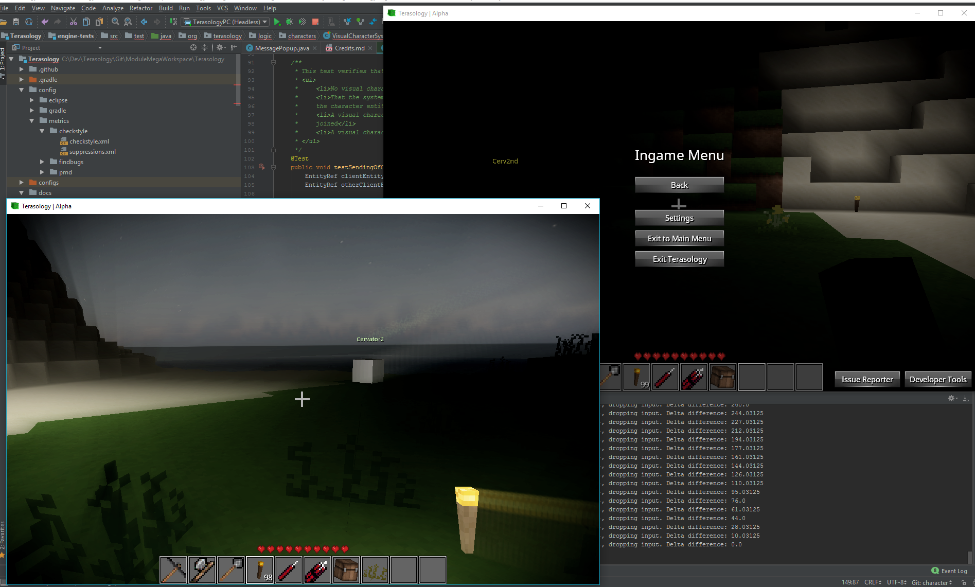The height and width of the screenshot is (587, 975).
Task: Run TerasologyPC with green play icon
Action: [x=277, y=22]
